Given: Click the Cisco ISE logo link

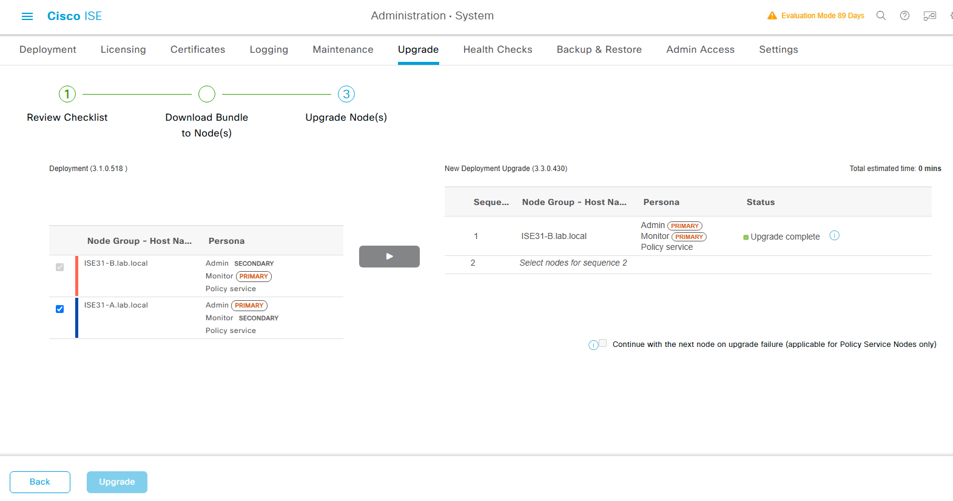Looking at the screenshot, I should [x=75, y=16].
